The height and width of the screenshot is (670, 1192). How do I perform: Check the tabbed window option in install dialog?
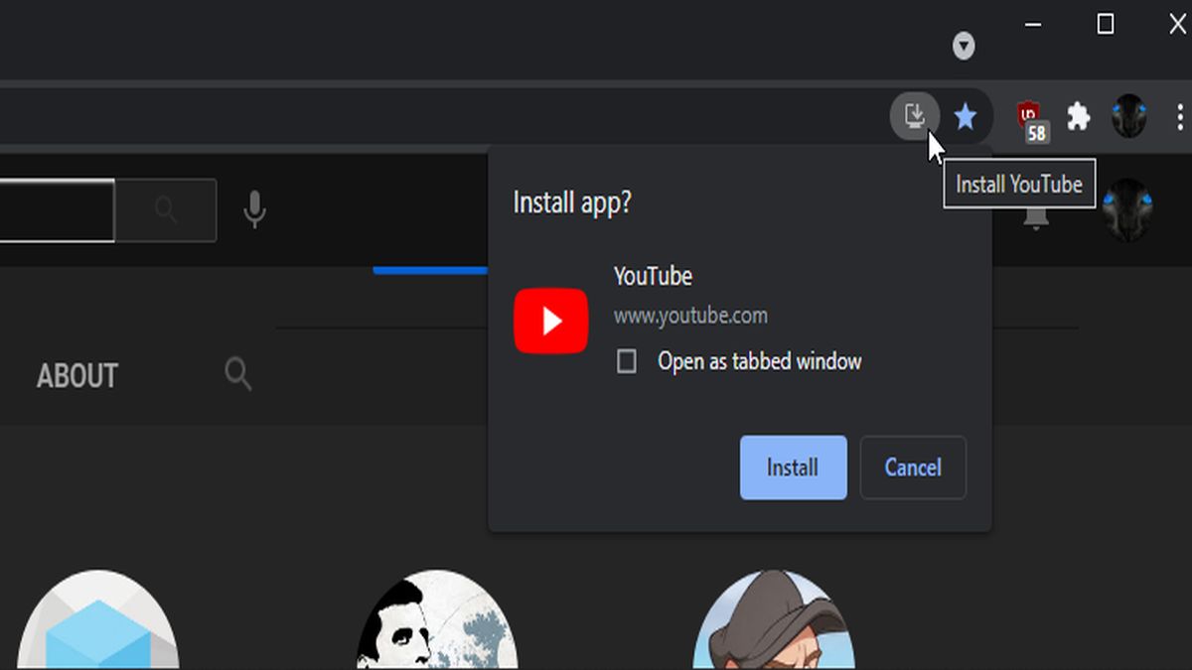click(x=626, y=362)
